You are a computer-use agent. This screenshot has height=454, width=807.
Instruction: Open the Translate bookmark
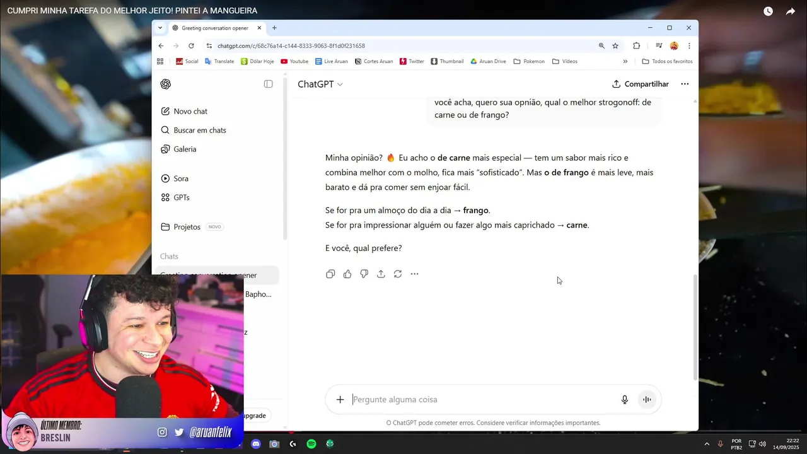coord(219,61)
